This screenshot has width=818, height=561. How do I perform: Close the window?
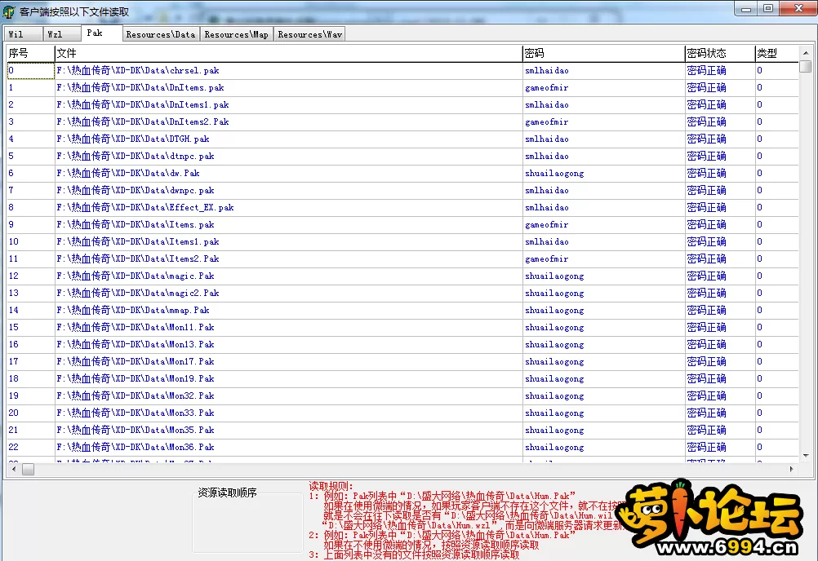tap(798, 9)
